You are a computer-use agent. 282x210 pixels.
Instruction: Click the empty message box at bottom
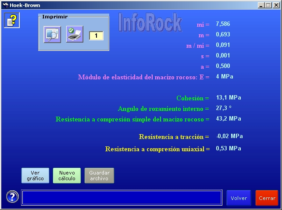pos(122,197)
